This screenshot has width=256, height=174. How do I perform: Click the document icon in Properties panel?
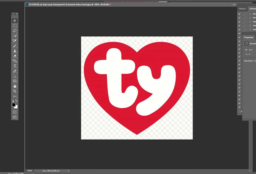click(246, 43)
